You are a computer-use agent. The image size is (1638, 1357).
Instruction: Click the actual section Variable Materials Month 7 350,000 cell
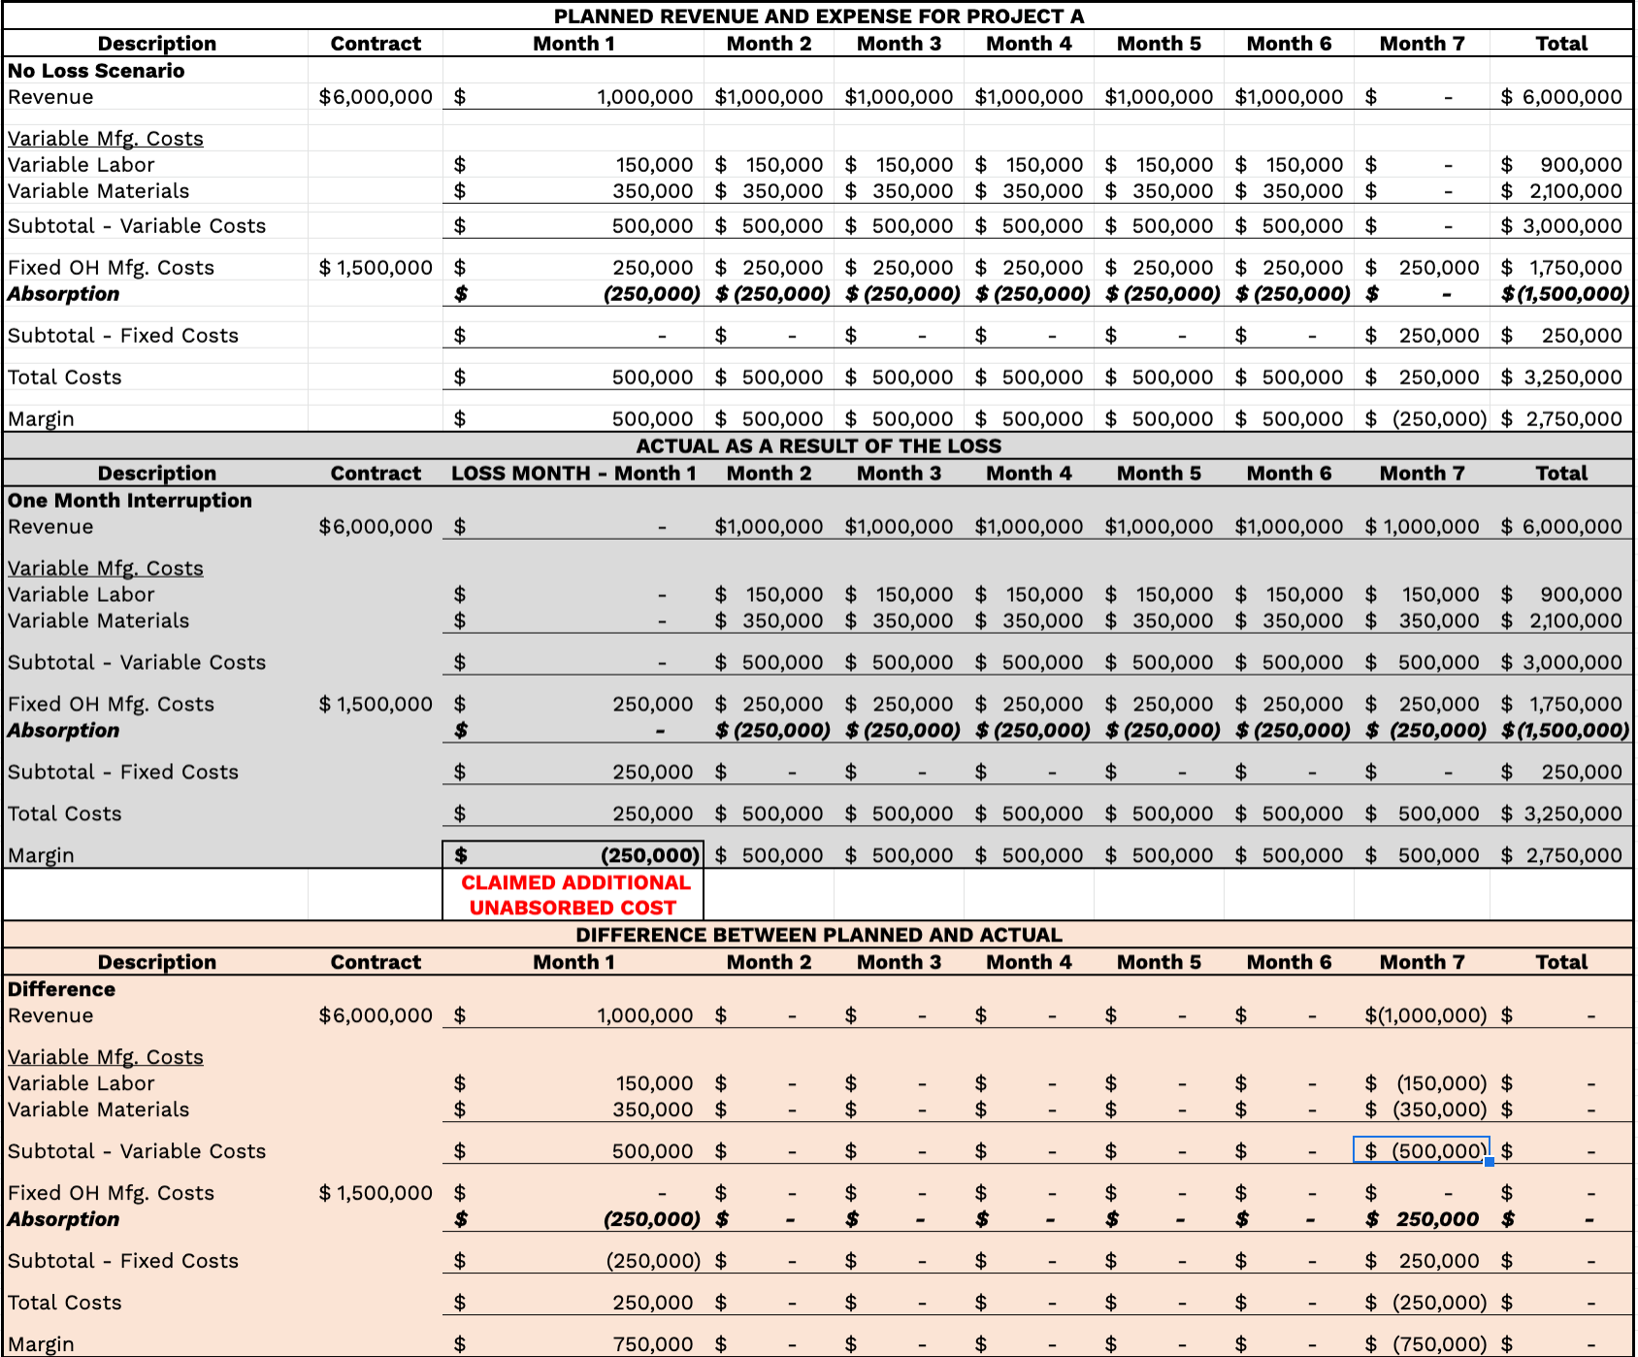[x=1422, y=621]
